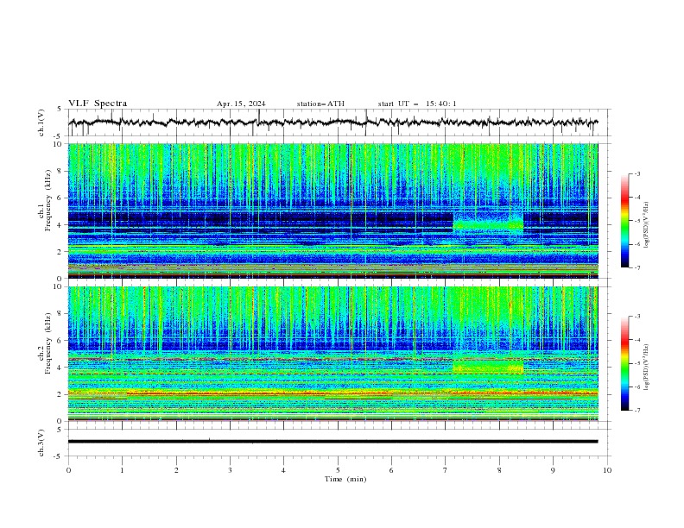The width and height of the screenshot is (684, 528).
Task: Click the flat ch.3 voltage trace
Action: tap(332, 442)
